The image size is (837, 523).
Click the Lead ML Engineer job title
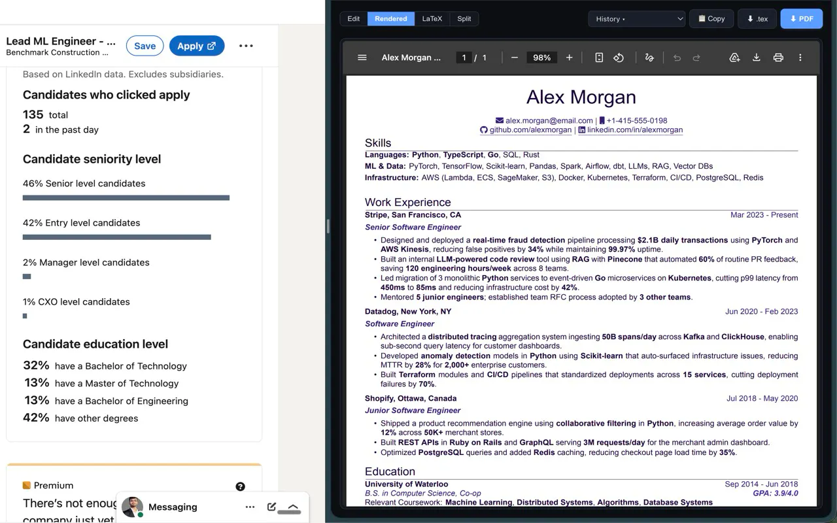(x=61, y=41)
